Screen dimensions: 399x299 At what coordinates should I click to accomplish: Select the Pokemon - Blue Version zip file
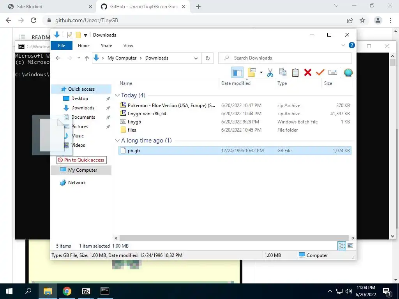(x=235, y=105)
